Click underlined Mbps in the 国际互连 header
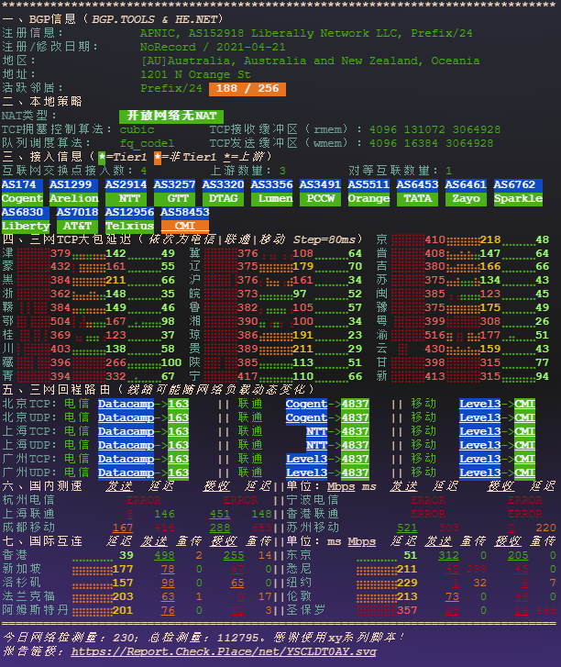The image size is (561, 667). (362, 541)
